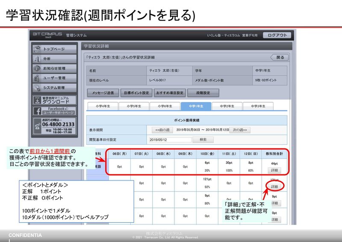Switch to the 中学3年生 tab
This screenshot has width=342, height=242.
pos(258,106)
